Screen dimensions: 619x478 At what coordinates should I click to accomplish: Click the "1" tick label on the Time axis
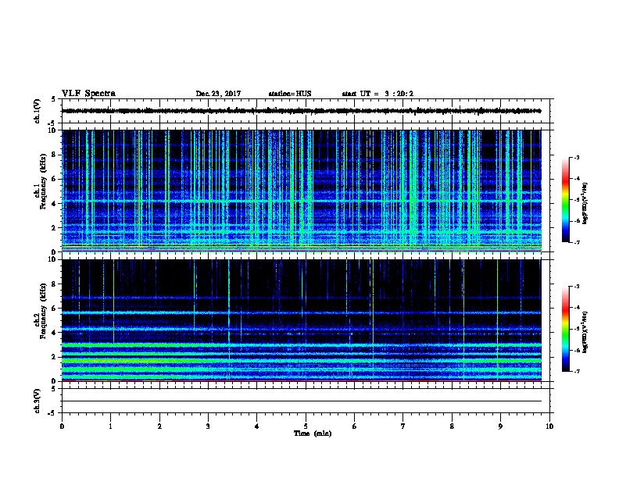click(110, 426)
